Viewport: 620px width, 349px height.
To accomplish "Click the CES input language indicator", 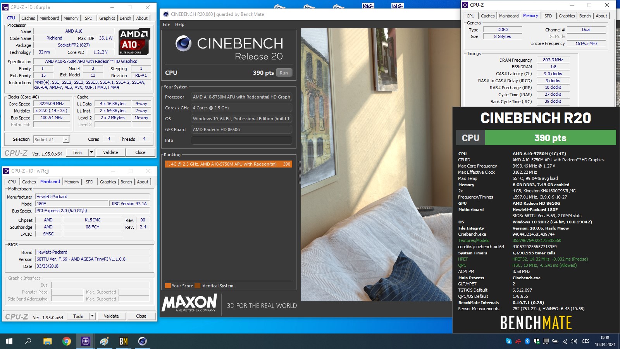I will 586,341.
